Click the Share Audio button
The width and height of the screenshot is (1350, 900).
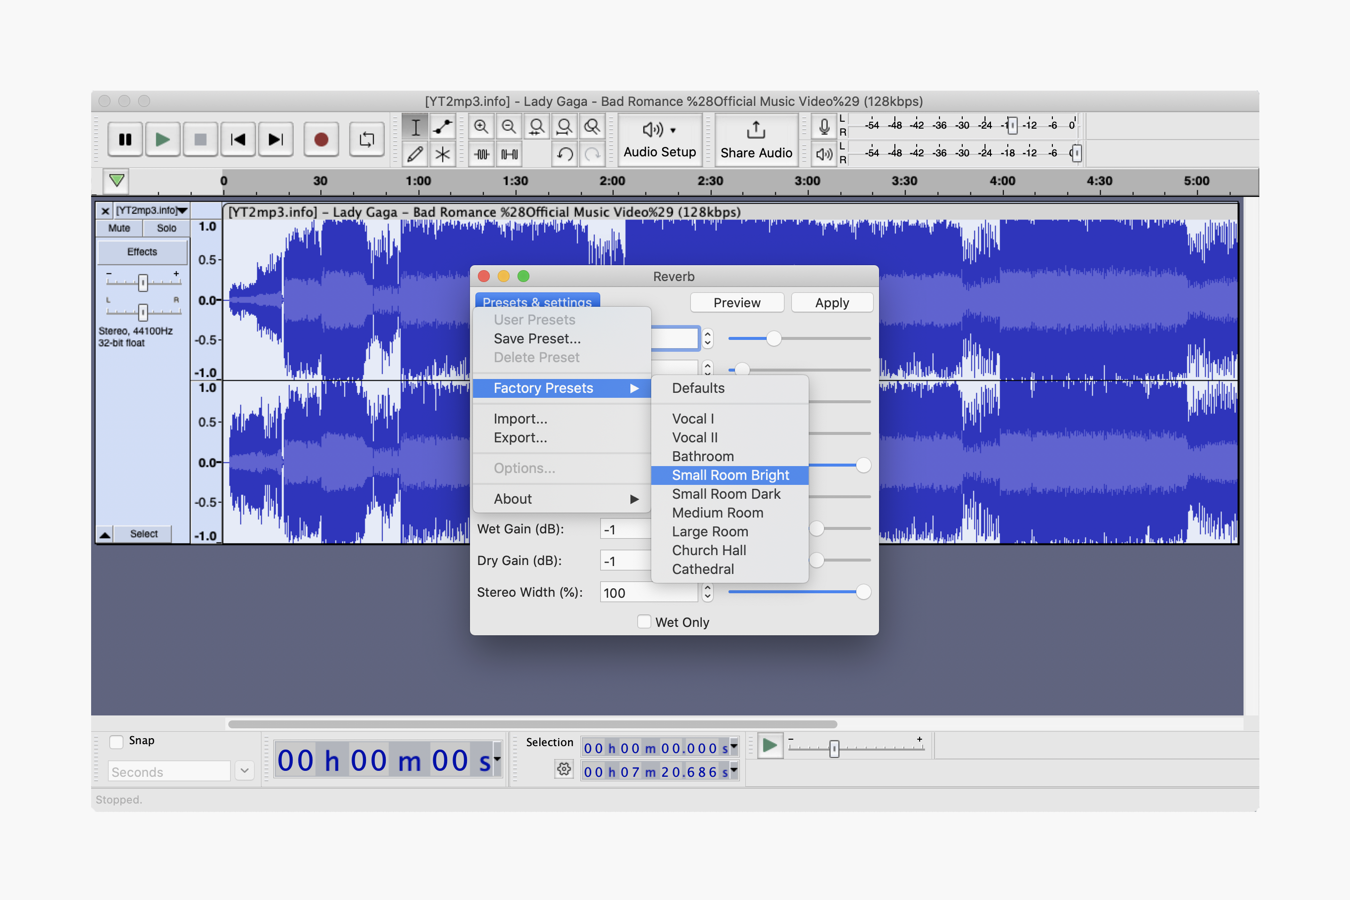click(x=756, y=140)
